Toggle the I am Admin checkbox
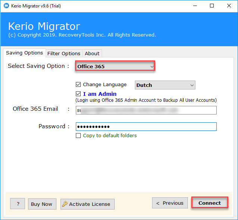Screen dimensions: 238x220 (x=78, y=94)
